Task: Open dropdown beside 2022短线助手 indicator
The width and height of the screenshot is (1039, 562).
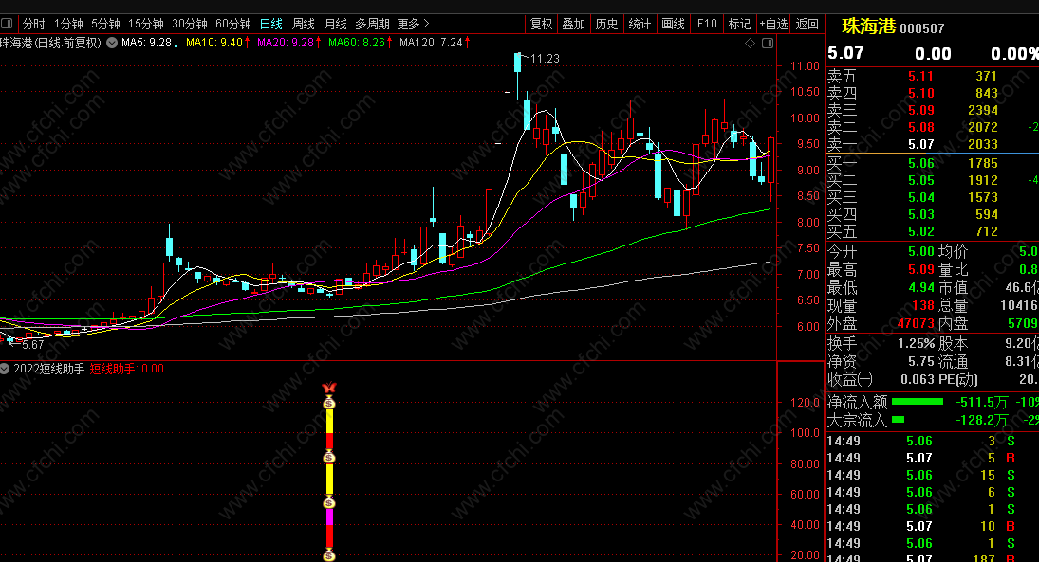Action: pyautogui.click(x=5, y=369)
